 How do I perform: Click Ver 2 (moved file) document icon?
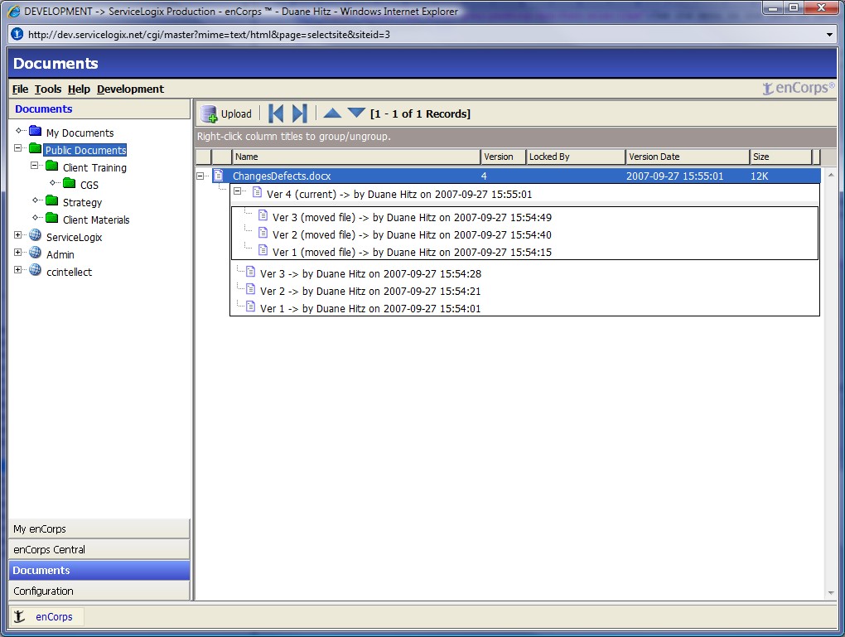tap(263, 233)
